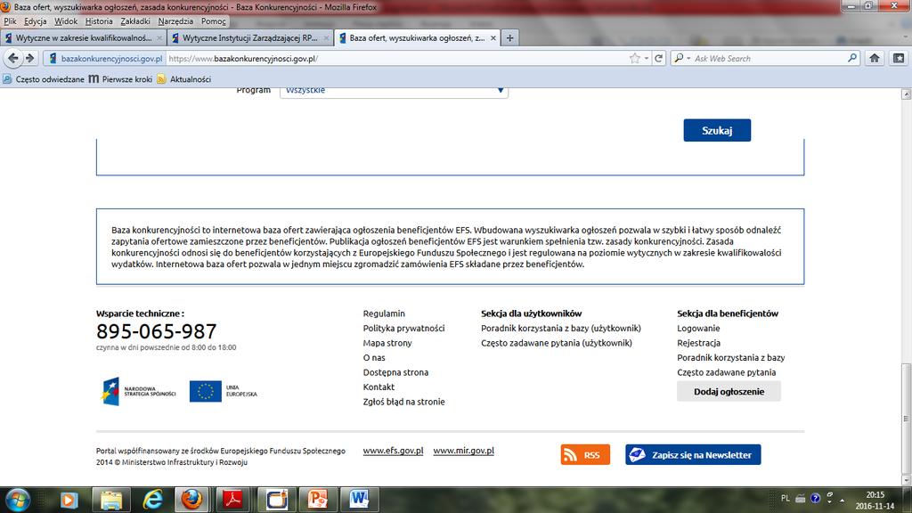Open the Rejestracja link
The image size is (912, 513).
coord(698,343)
